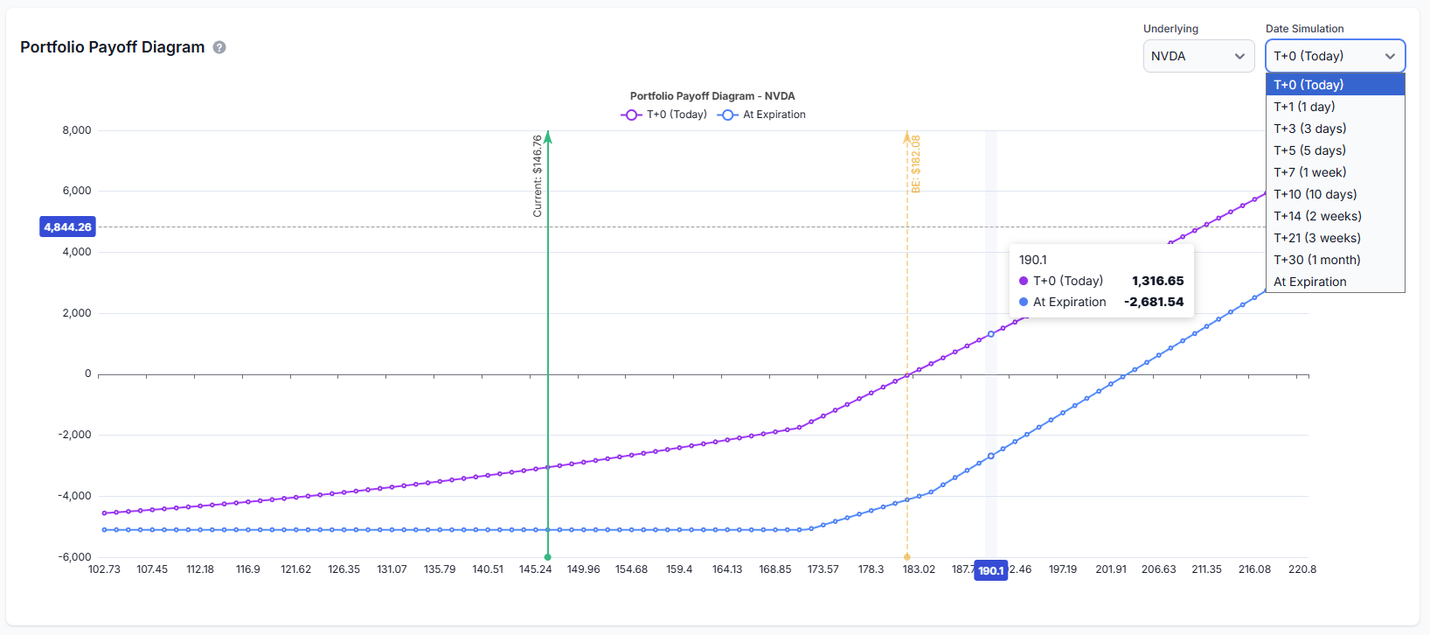
Task: Collapse the Date Simulation dropdown
Action: [1335, 56]
